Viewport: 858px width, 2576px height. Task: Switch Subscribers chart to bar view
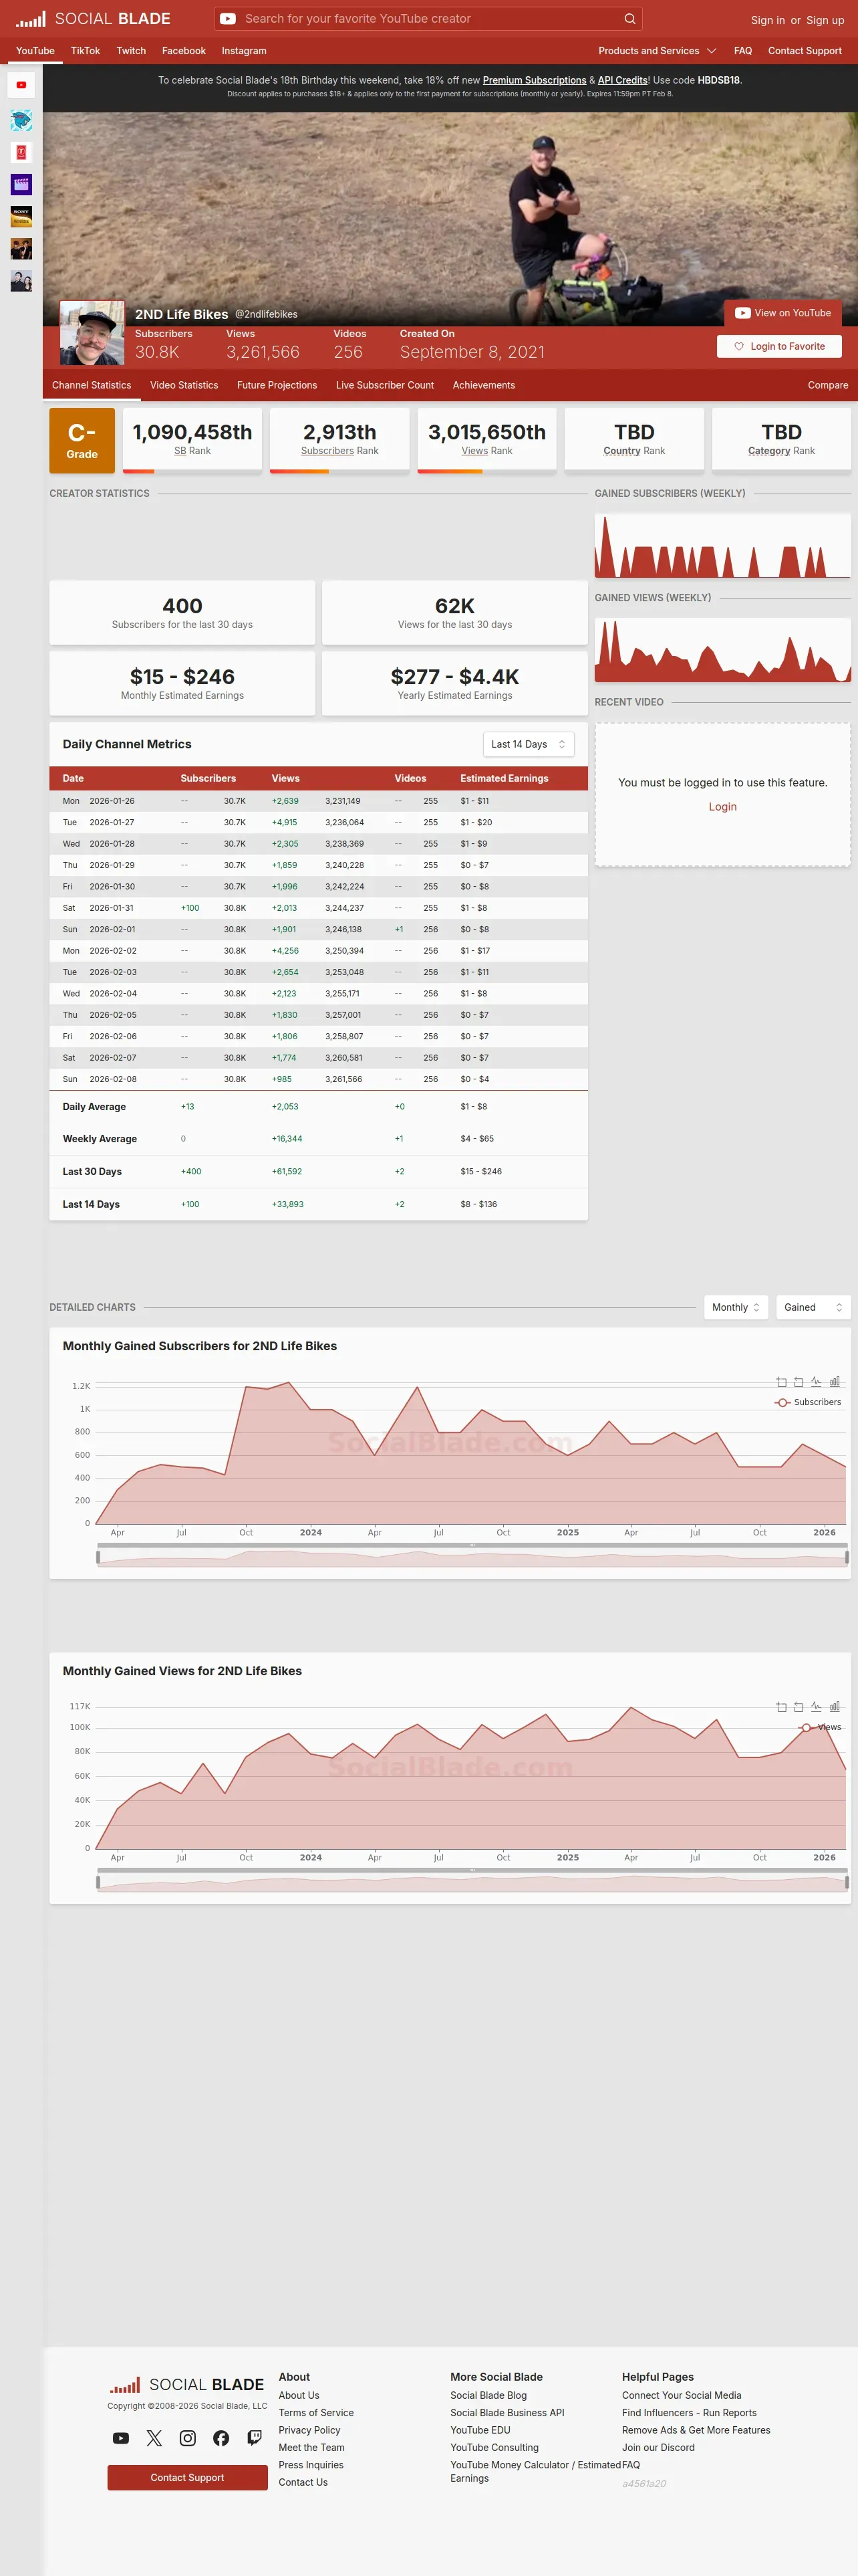[834, 1382]
